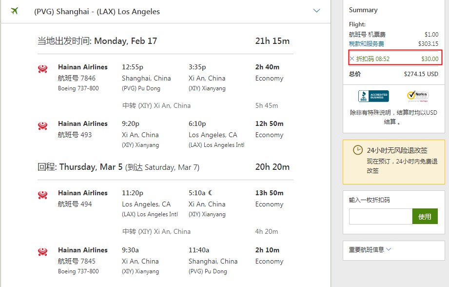Click the Norton Secured badge
The width and height of the screenshot is (449, 287).
click(418, 96)
